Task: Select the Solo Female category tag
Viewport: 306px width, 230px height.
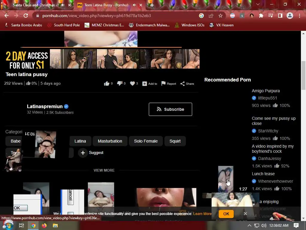Action: [146, 141]
